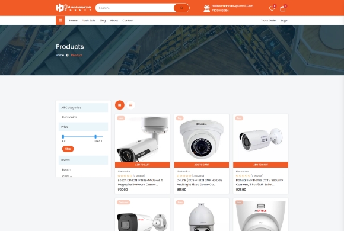The image size is (344, 231).
Task: Click the maximum price slider handle
Action: pos(95,137)
